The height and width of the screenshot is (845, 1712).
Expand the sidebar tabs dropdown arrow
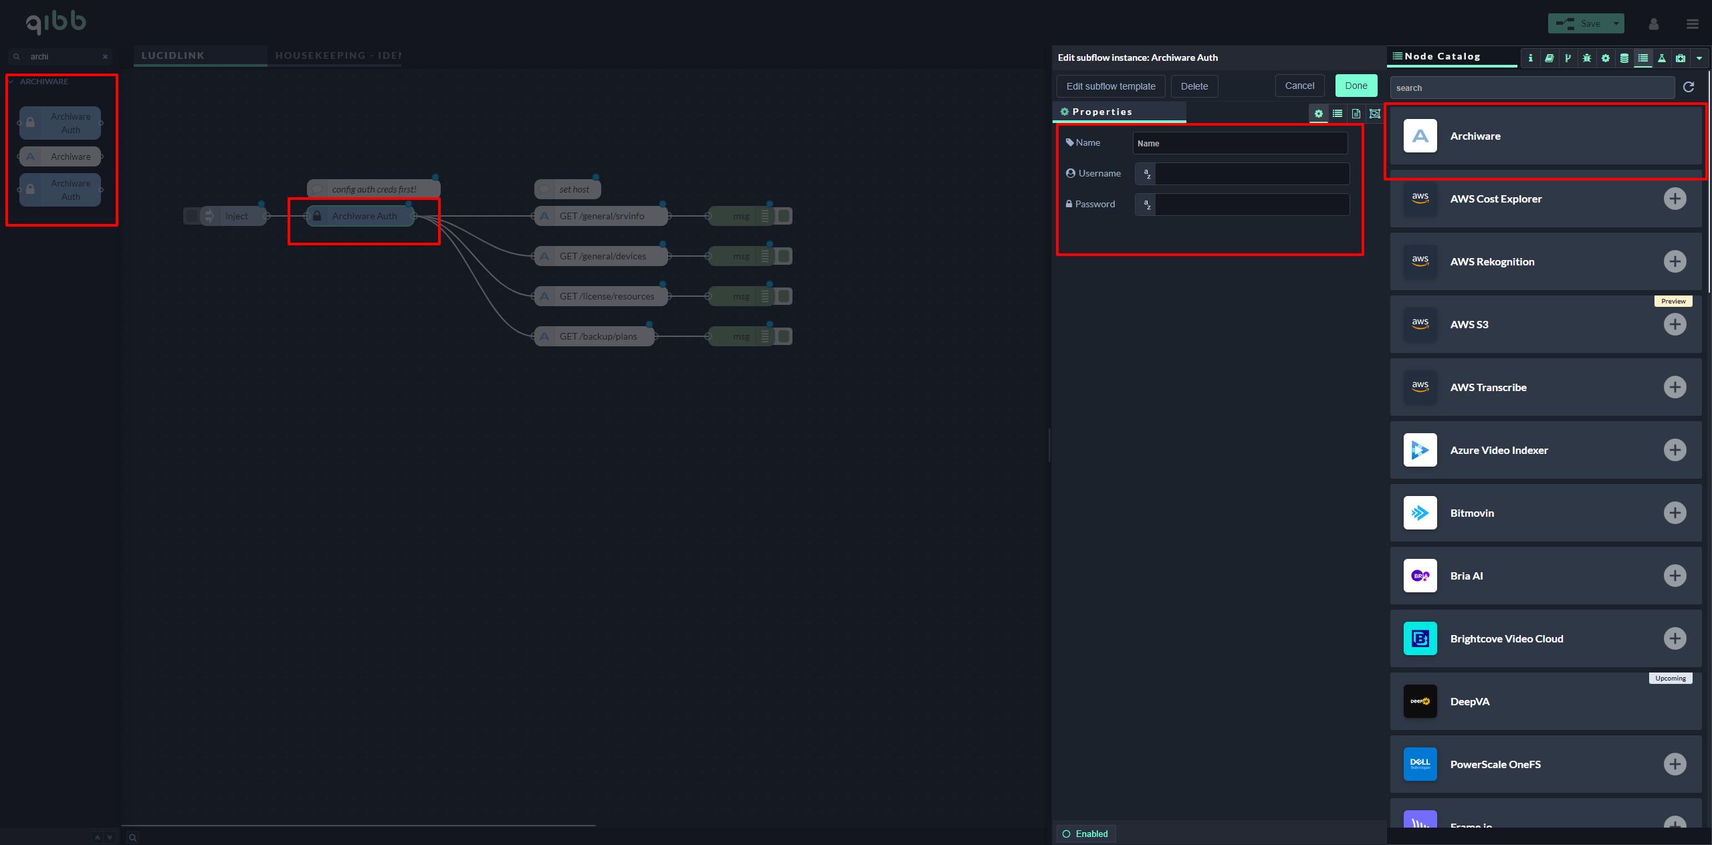click(1699, 58)
